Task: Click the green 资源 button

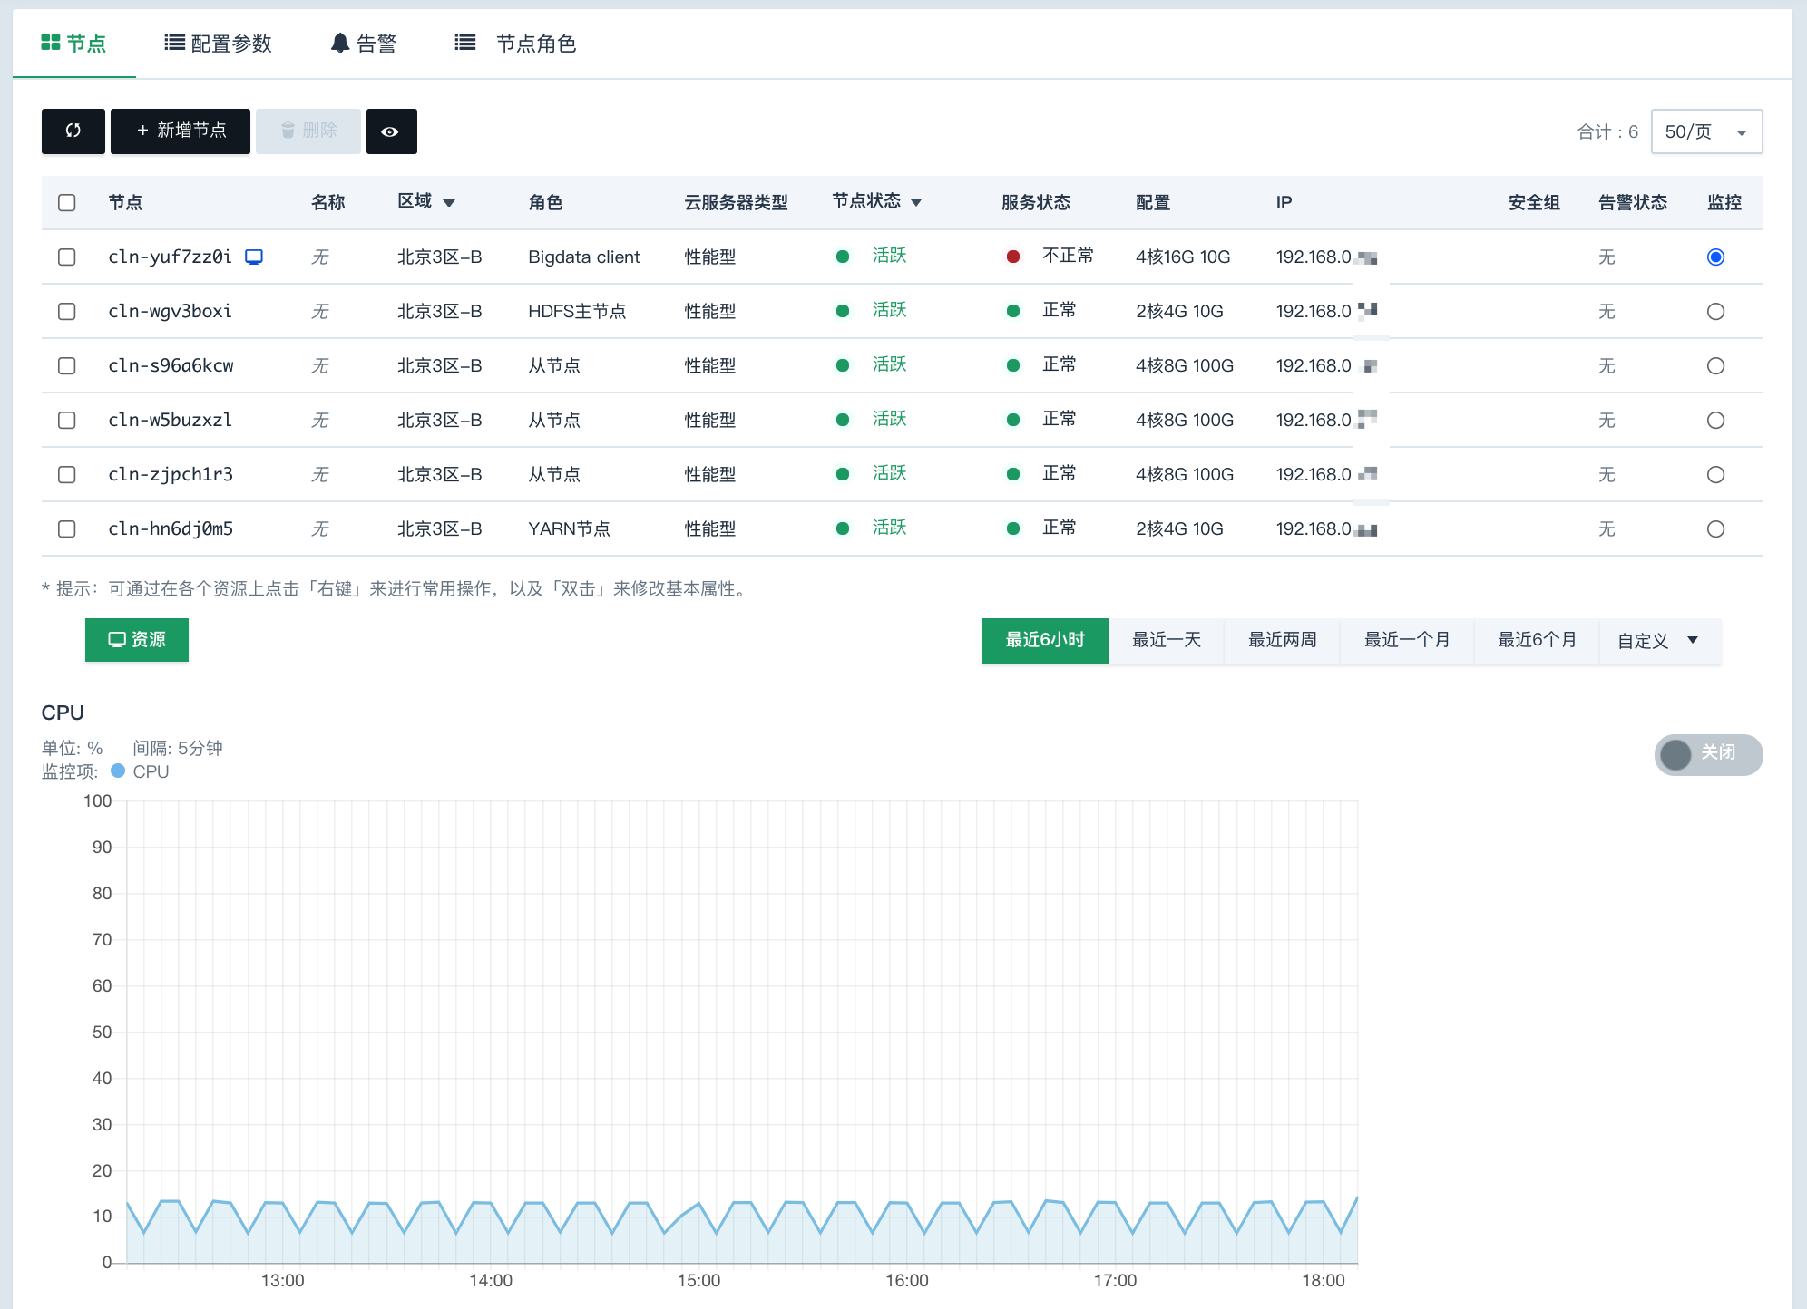Action: click(x=137, y=640)
